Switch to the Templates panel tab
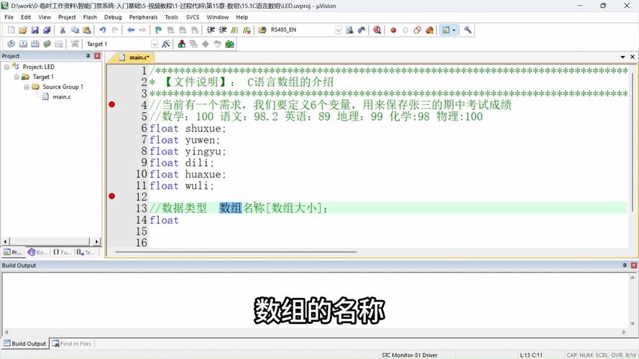Screen dimensions: 639x359 point(86,252)
